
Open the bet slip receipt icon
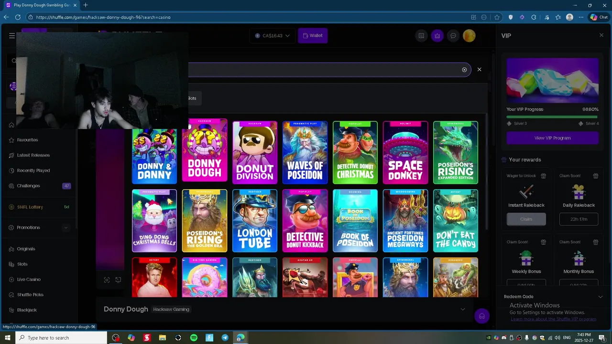pyautogui.click(x=421, y=35)
